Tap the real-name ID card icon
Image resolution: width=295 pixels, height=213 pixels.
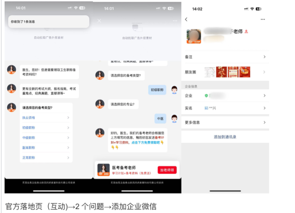(x=206, y=108)
